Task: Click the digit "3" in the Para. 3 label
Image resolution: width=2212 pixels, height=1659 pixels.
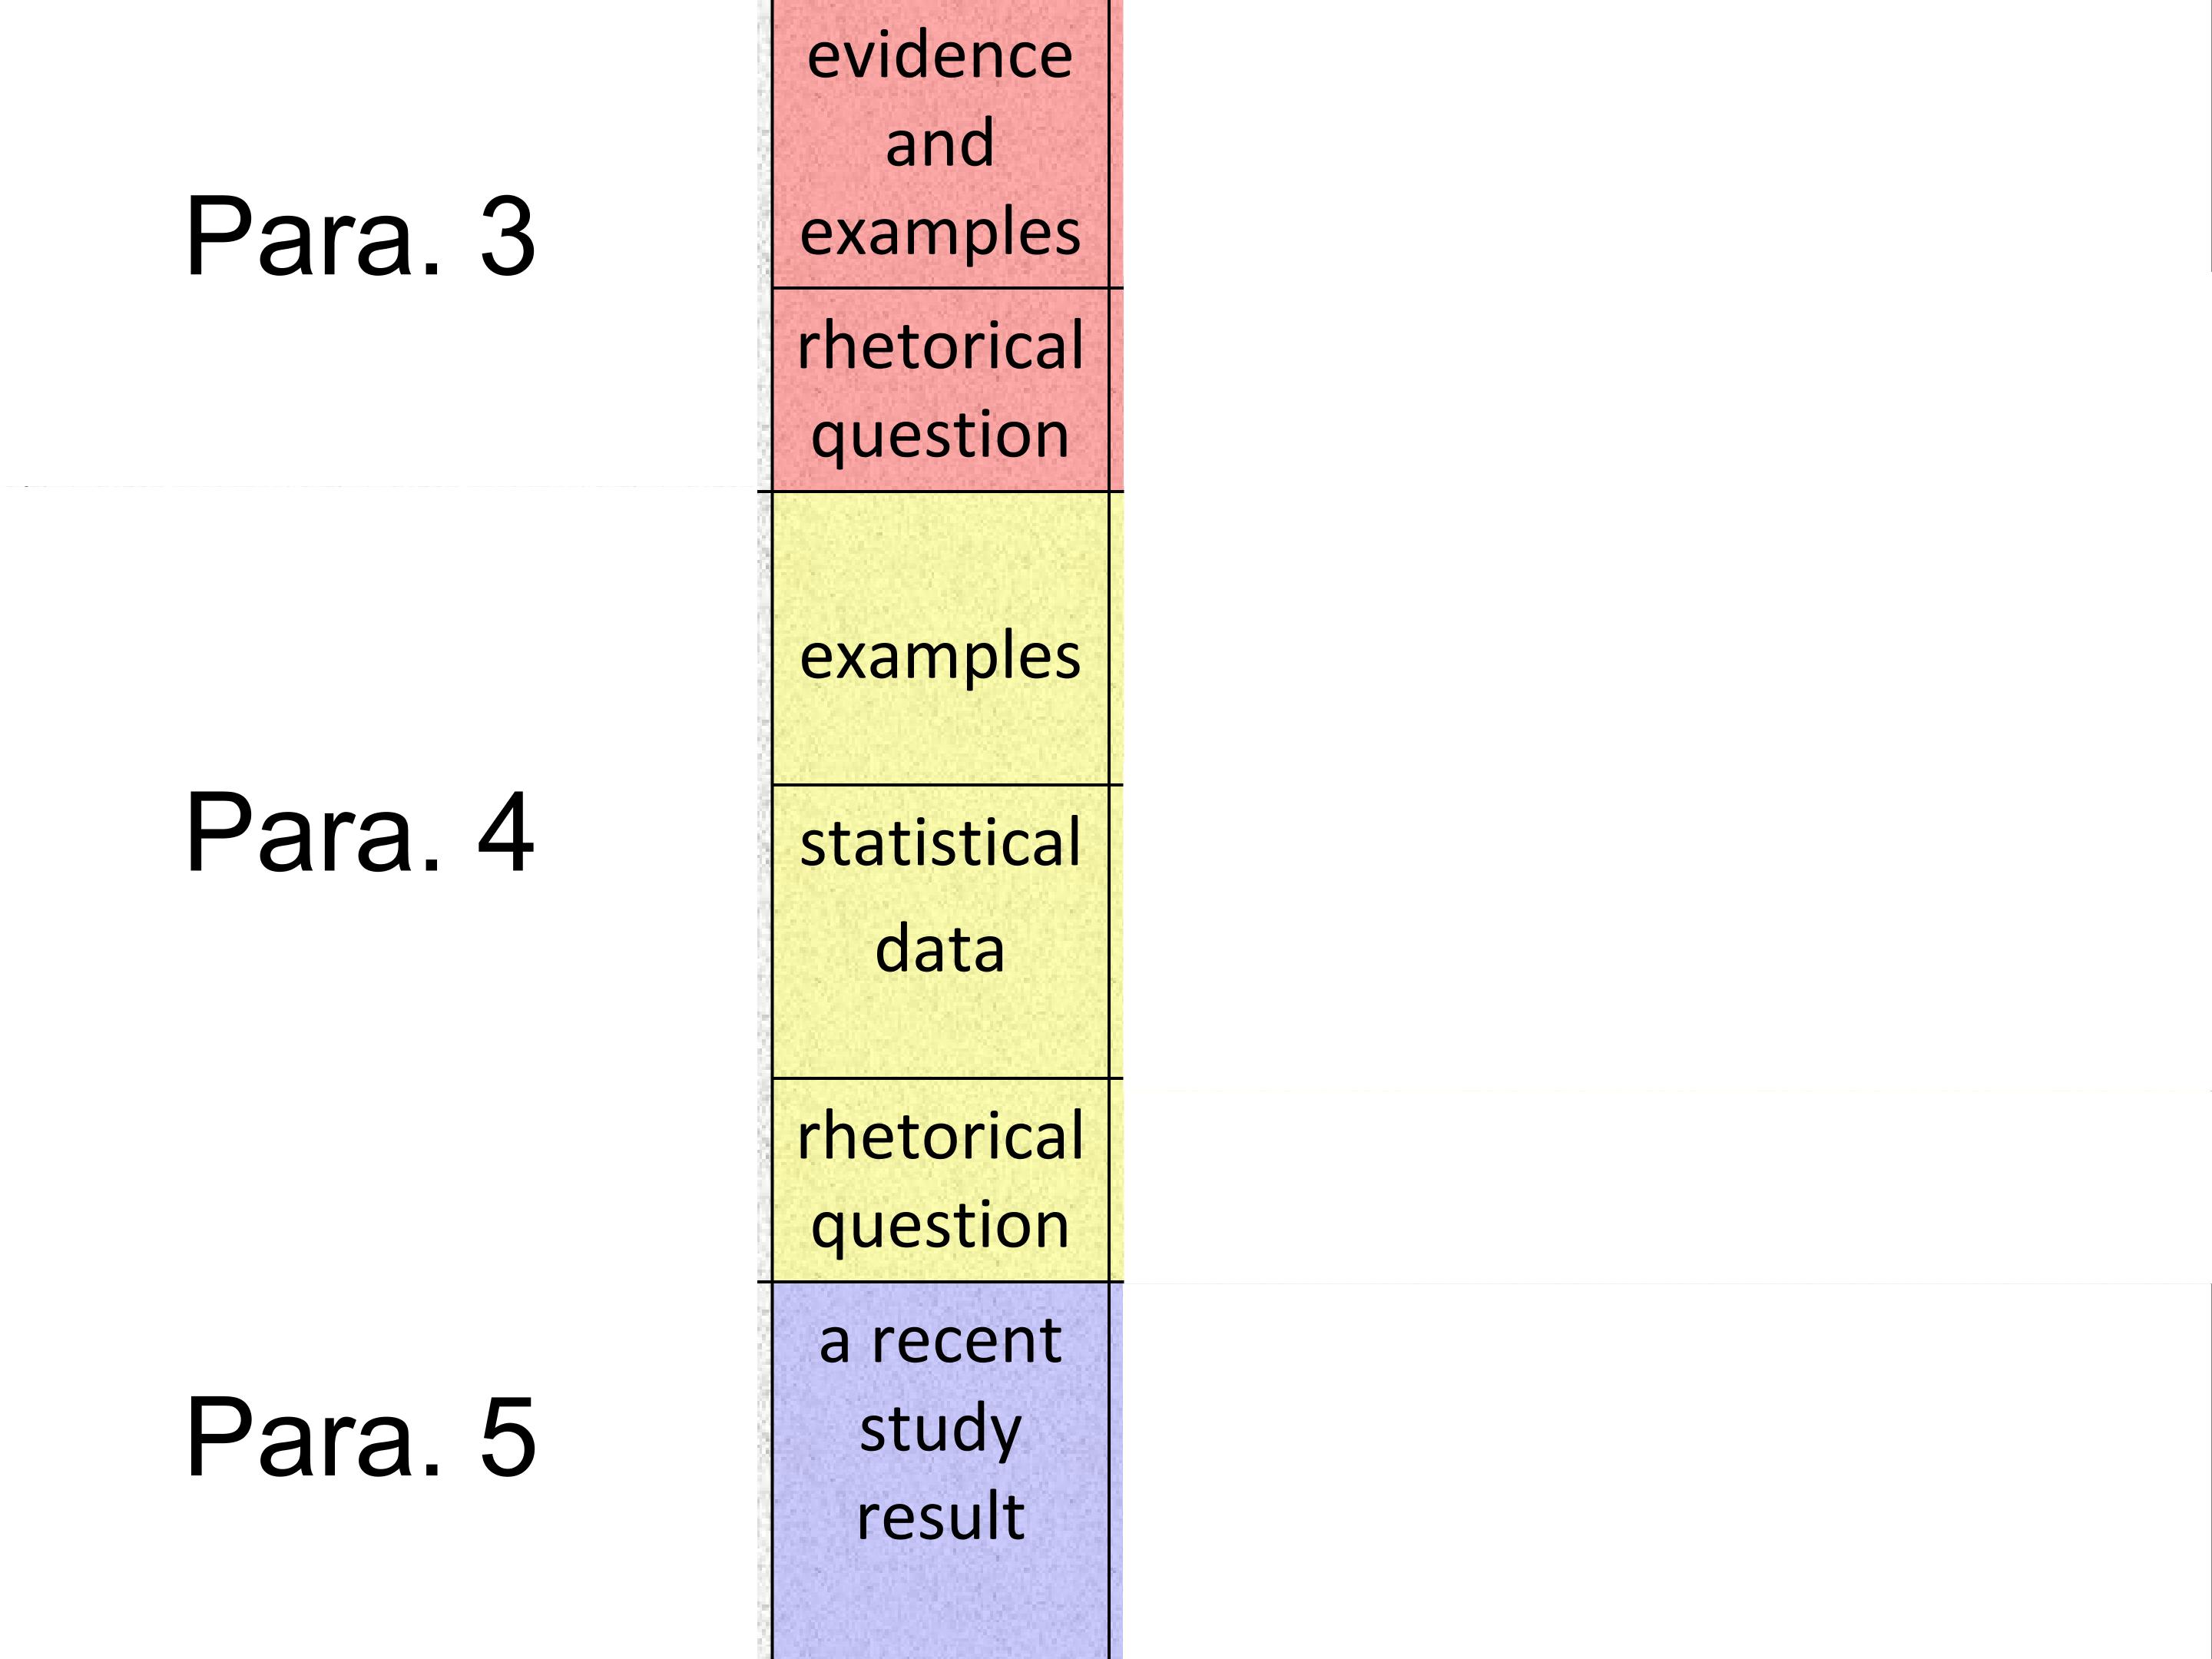Action: click(507, 237)
